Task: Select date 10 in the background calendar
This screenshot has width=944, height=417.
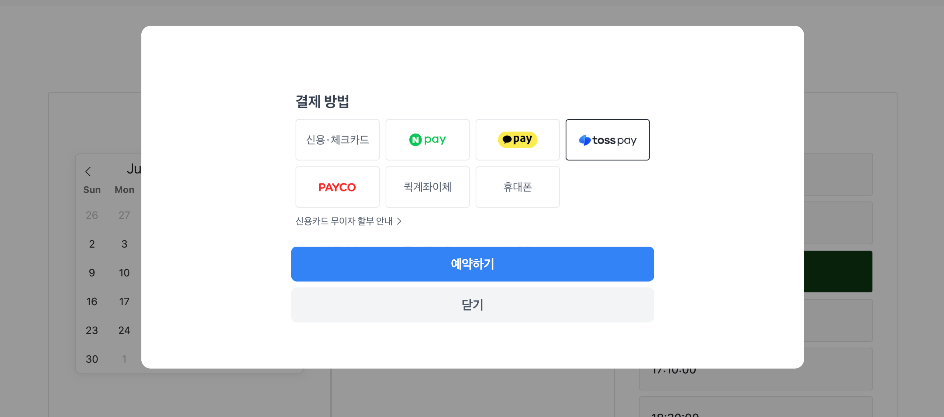Action: pos(124,273)
